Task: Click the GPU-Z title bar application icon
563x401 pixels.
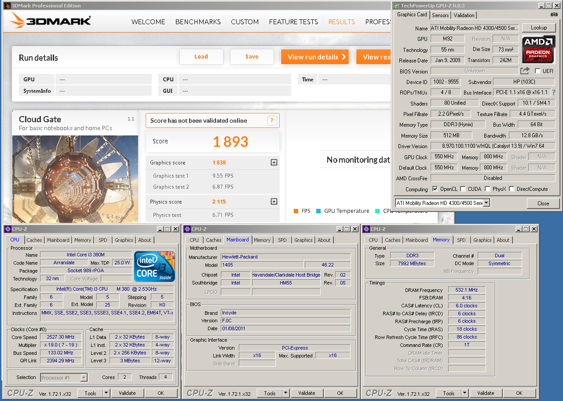Action: 397,6
